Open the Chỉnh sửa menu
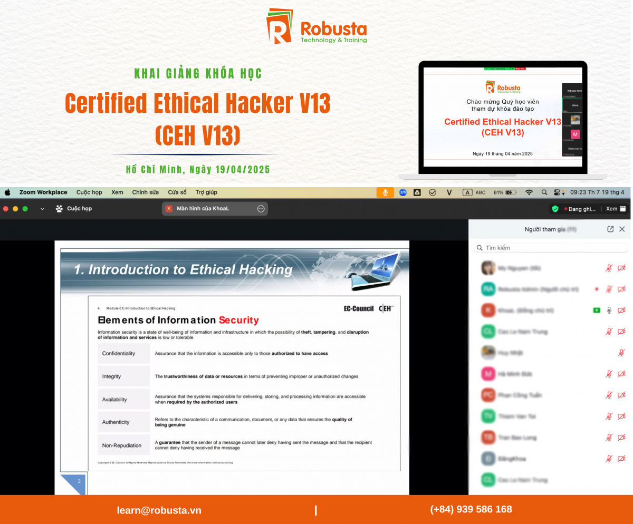The image size is (633, 524). [x=145, y=192]
